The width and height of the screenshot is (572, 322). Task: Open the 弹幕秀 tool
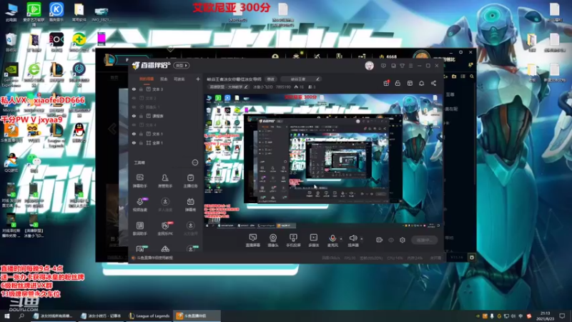(x=190, y=205)
